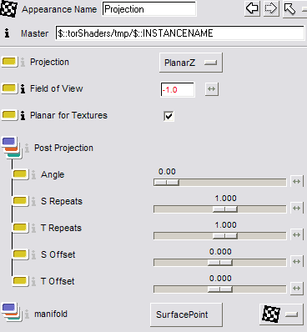The image size is (307, 332).
Task: Click the yellow parameter icon beside Projection
Action: coord(9,62)
